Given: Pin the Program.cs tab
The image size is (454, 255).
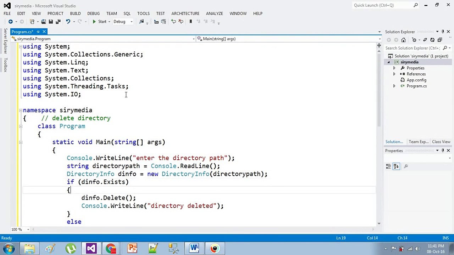Looking at the screenshot, I should pos(38,32).
